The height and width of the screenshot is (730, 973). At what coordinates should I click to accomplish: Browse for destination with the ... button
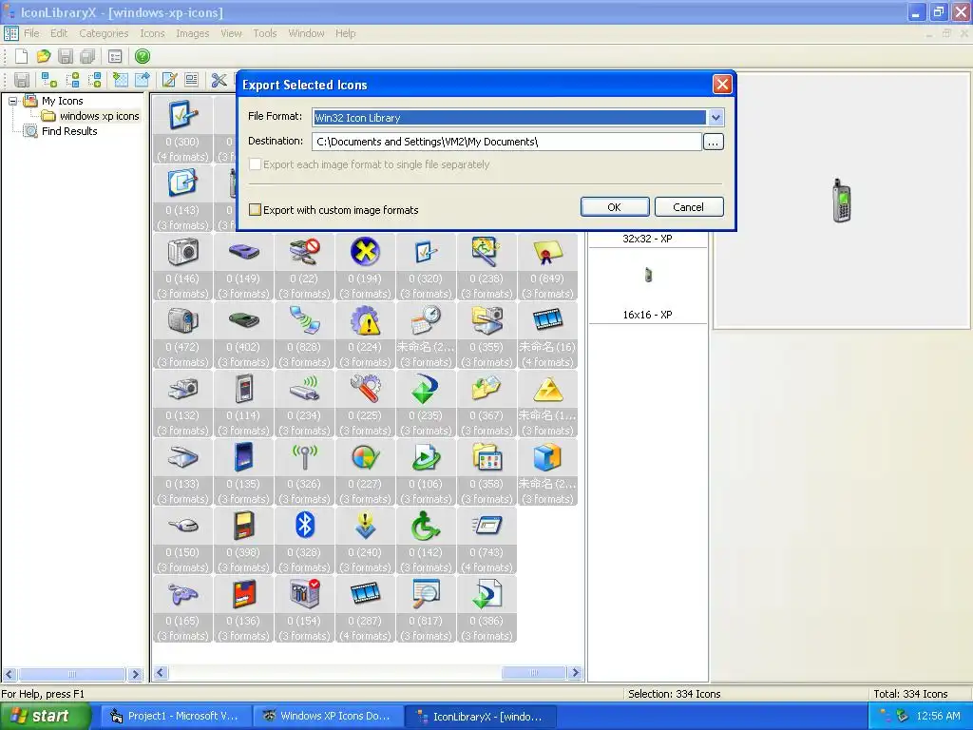click(713, 143)
